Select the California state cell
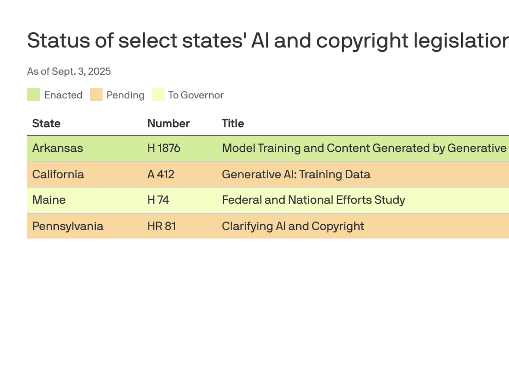This screenshot has width=509, height=382. [58, 174]
